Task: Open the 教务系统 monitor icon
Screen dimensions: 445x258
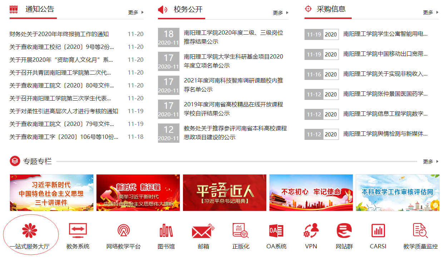Action: click(78, 231)
